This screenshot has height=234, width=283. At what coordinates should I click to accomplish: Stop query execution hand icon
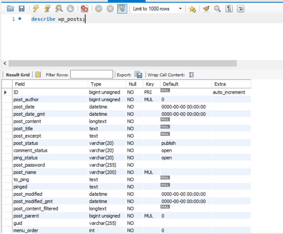pyautogui.click(x=70, y=9)
